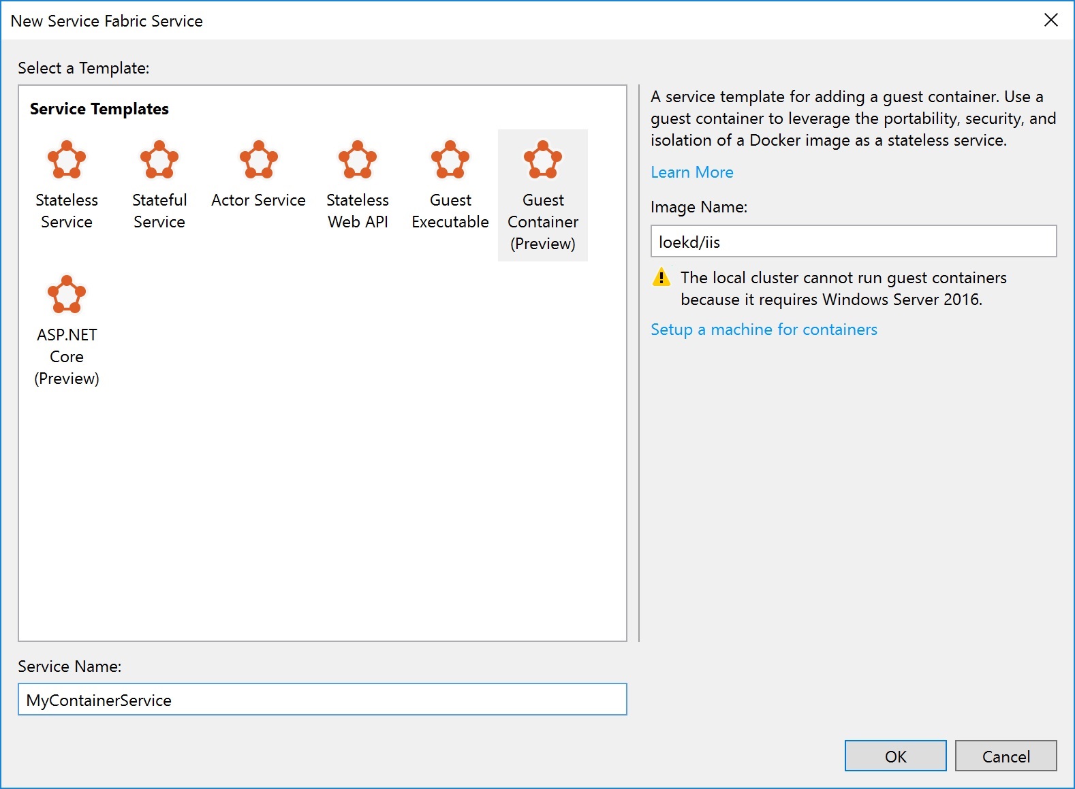Click into the Image Name field

pos(854,241)
